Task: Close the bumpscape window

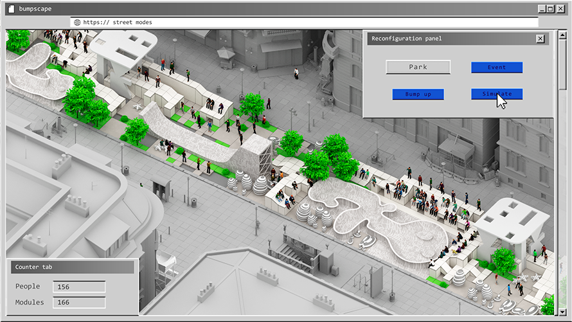Action: [560, 9]
